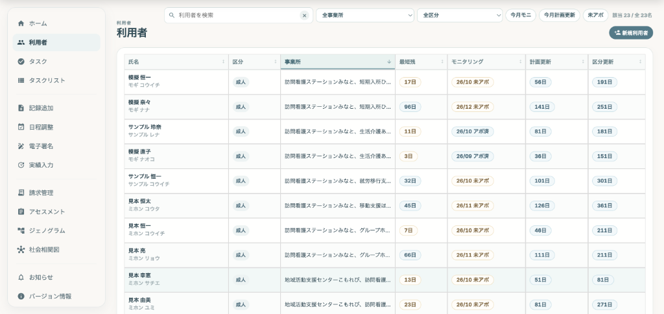Click the Home icon in sidebar
664x314 pixels.
coord(21,23)
